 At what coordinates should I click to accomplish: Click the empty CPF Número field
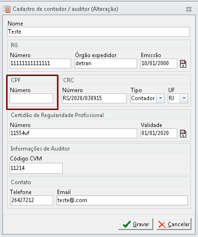32,99
